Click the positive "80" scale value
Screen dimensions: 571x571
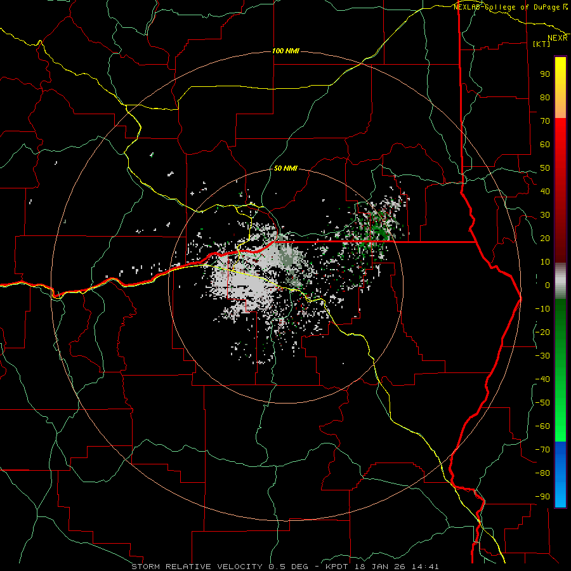[x=545, y=97]
